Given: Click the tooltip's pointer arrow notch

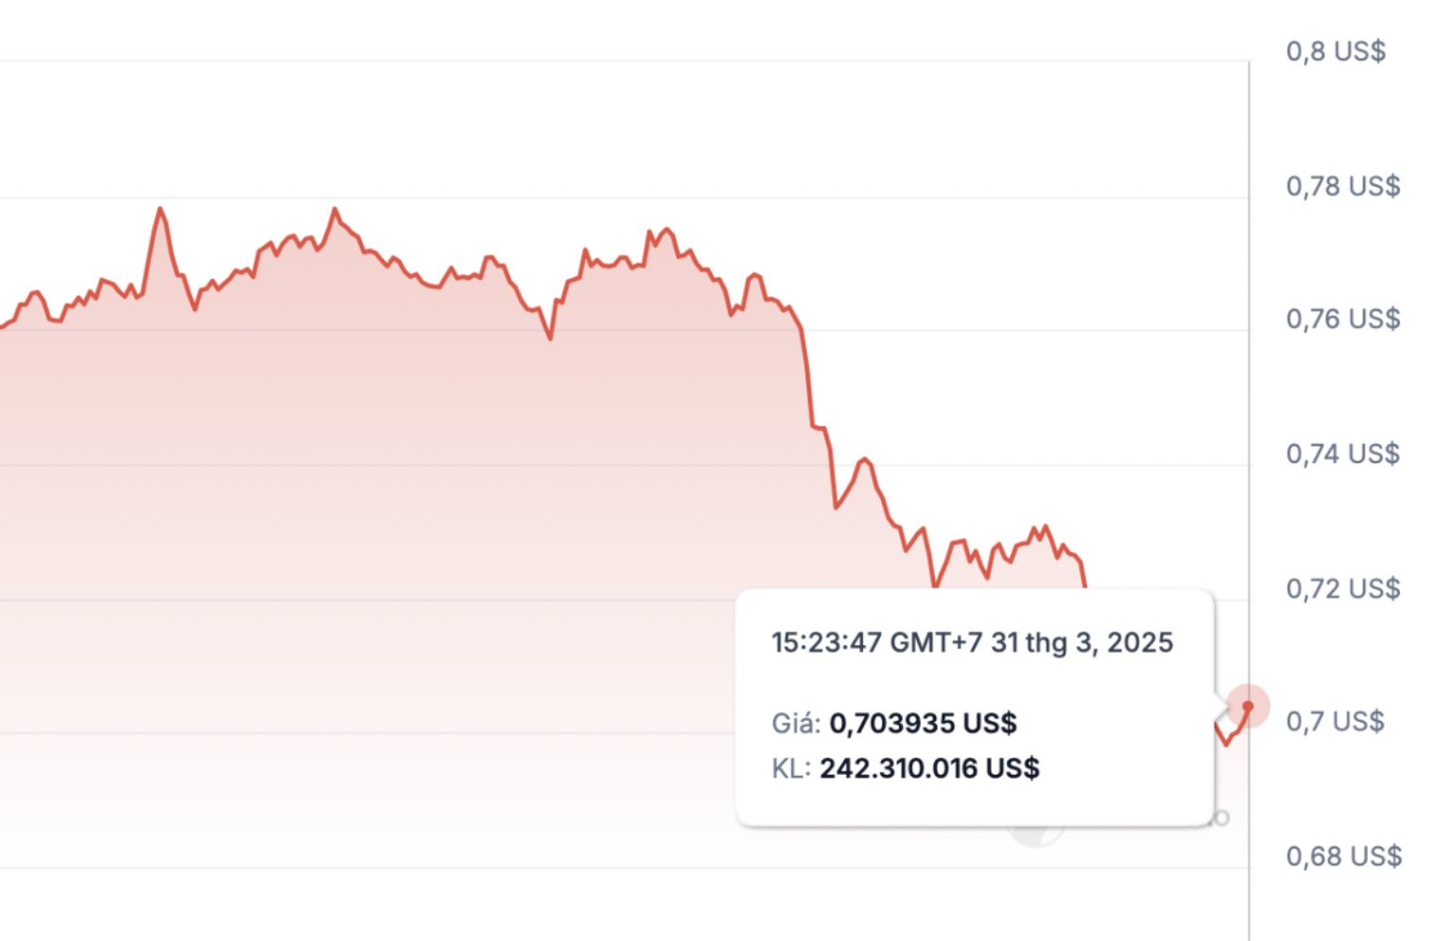Looking at the screenshot, I should [1220, 708].
